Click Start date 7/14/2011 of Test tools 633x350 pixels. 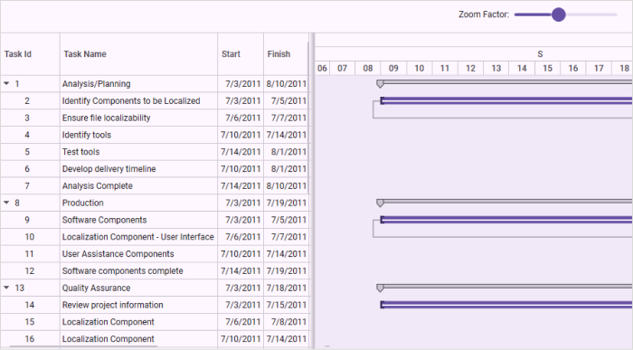click(241, 152)
